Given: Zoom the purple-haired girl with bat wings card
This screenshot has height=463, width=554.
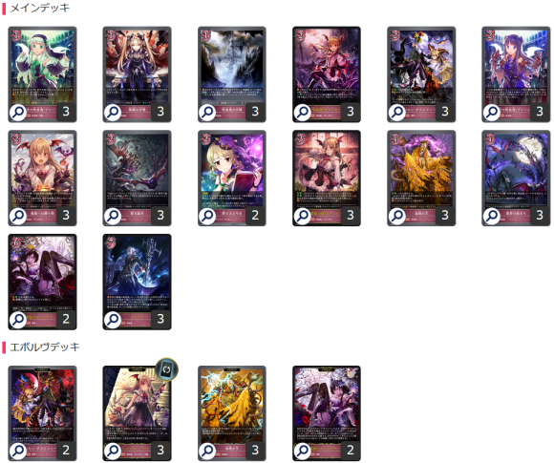Looking at the screenshot, I should [492, 113].
